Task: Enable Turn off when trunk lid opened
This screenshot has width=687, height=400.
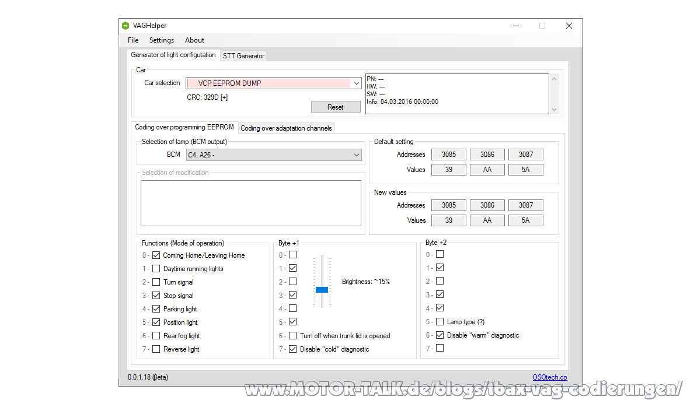Action: (292, 336)
